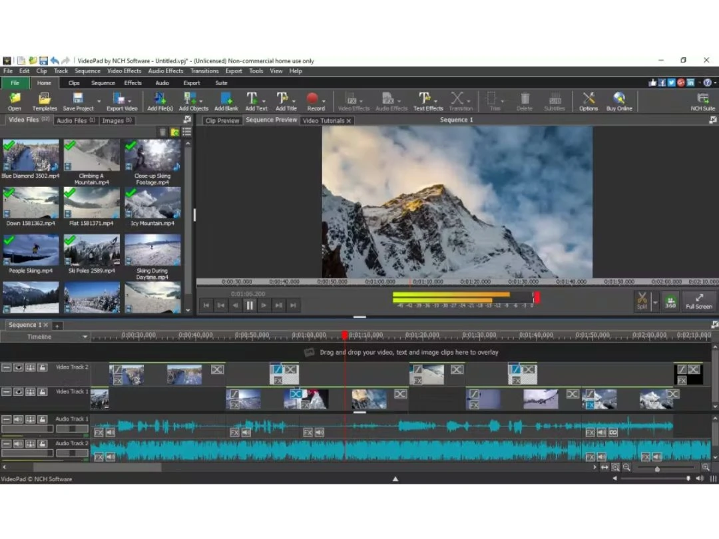Click the 360 video button in preview

pos(670,301)
